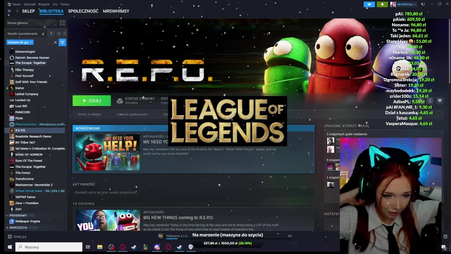The width and height of the screenshot is (451, 254).
Task: Clear the library search with the X icon
Action: pos(55,42)
